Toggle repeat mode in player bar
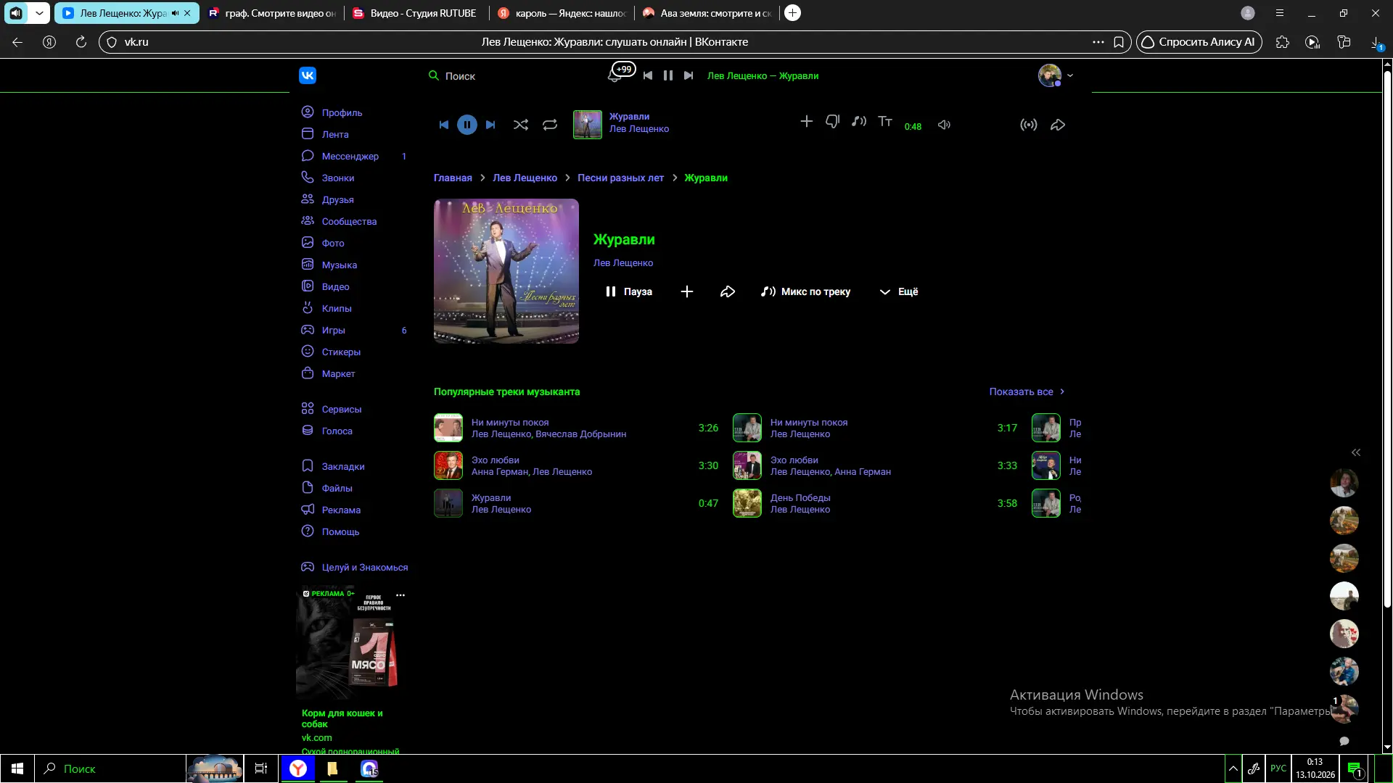Image resolution: width=1393 pixels, height=783 pixels. (x=550, y=125)
